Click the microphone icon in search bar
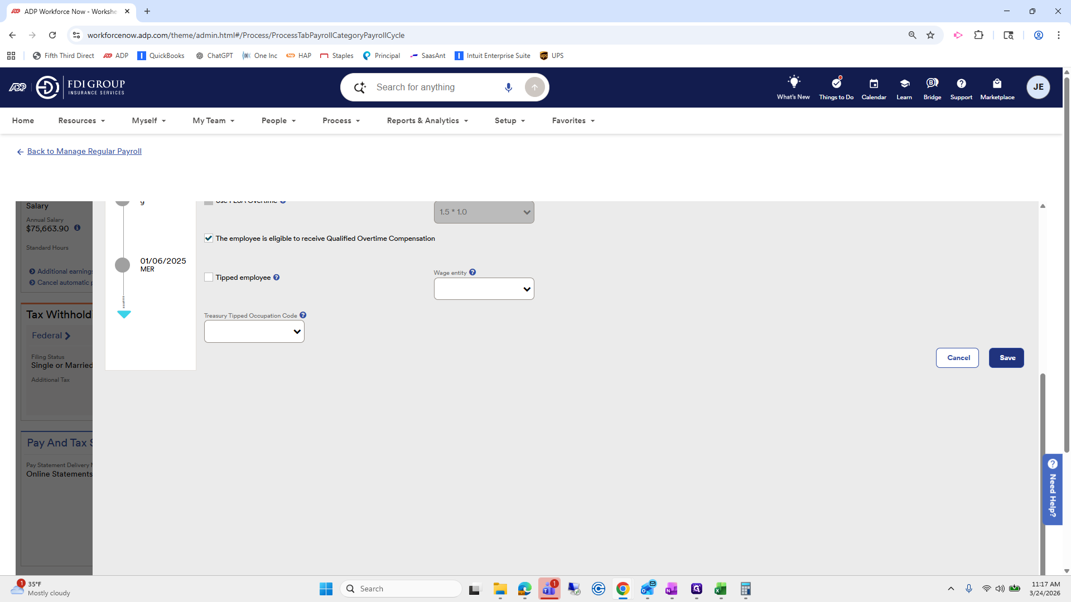The height and width of the screenshot is (602, 1071). click(508, 88)
